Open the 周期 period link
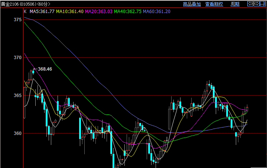 click(x=235, y=4)
